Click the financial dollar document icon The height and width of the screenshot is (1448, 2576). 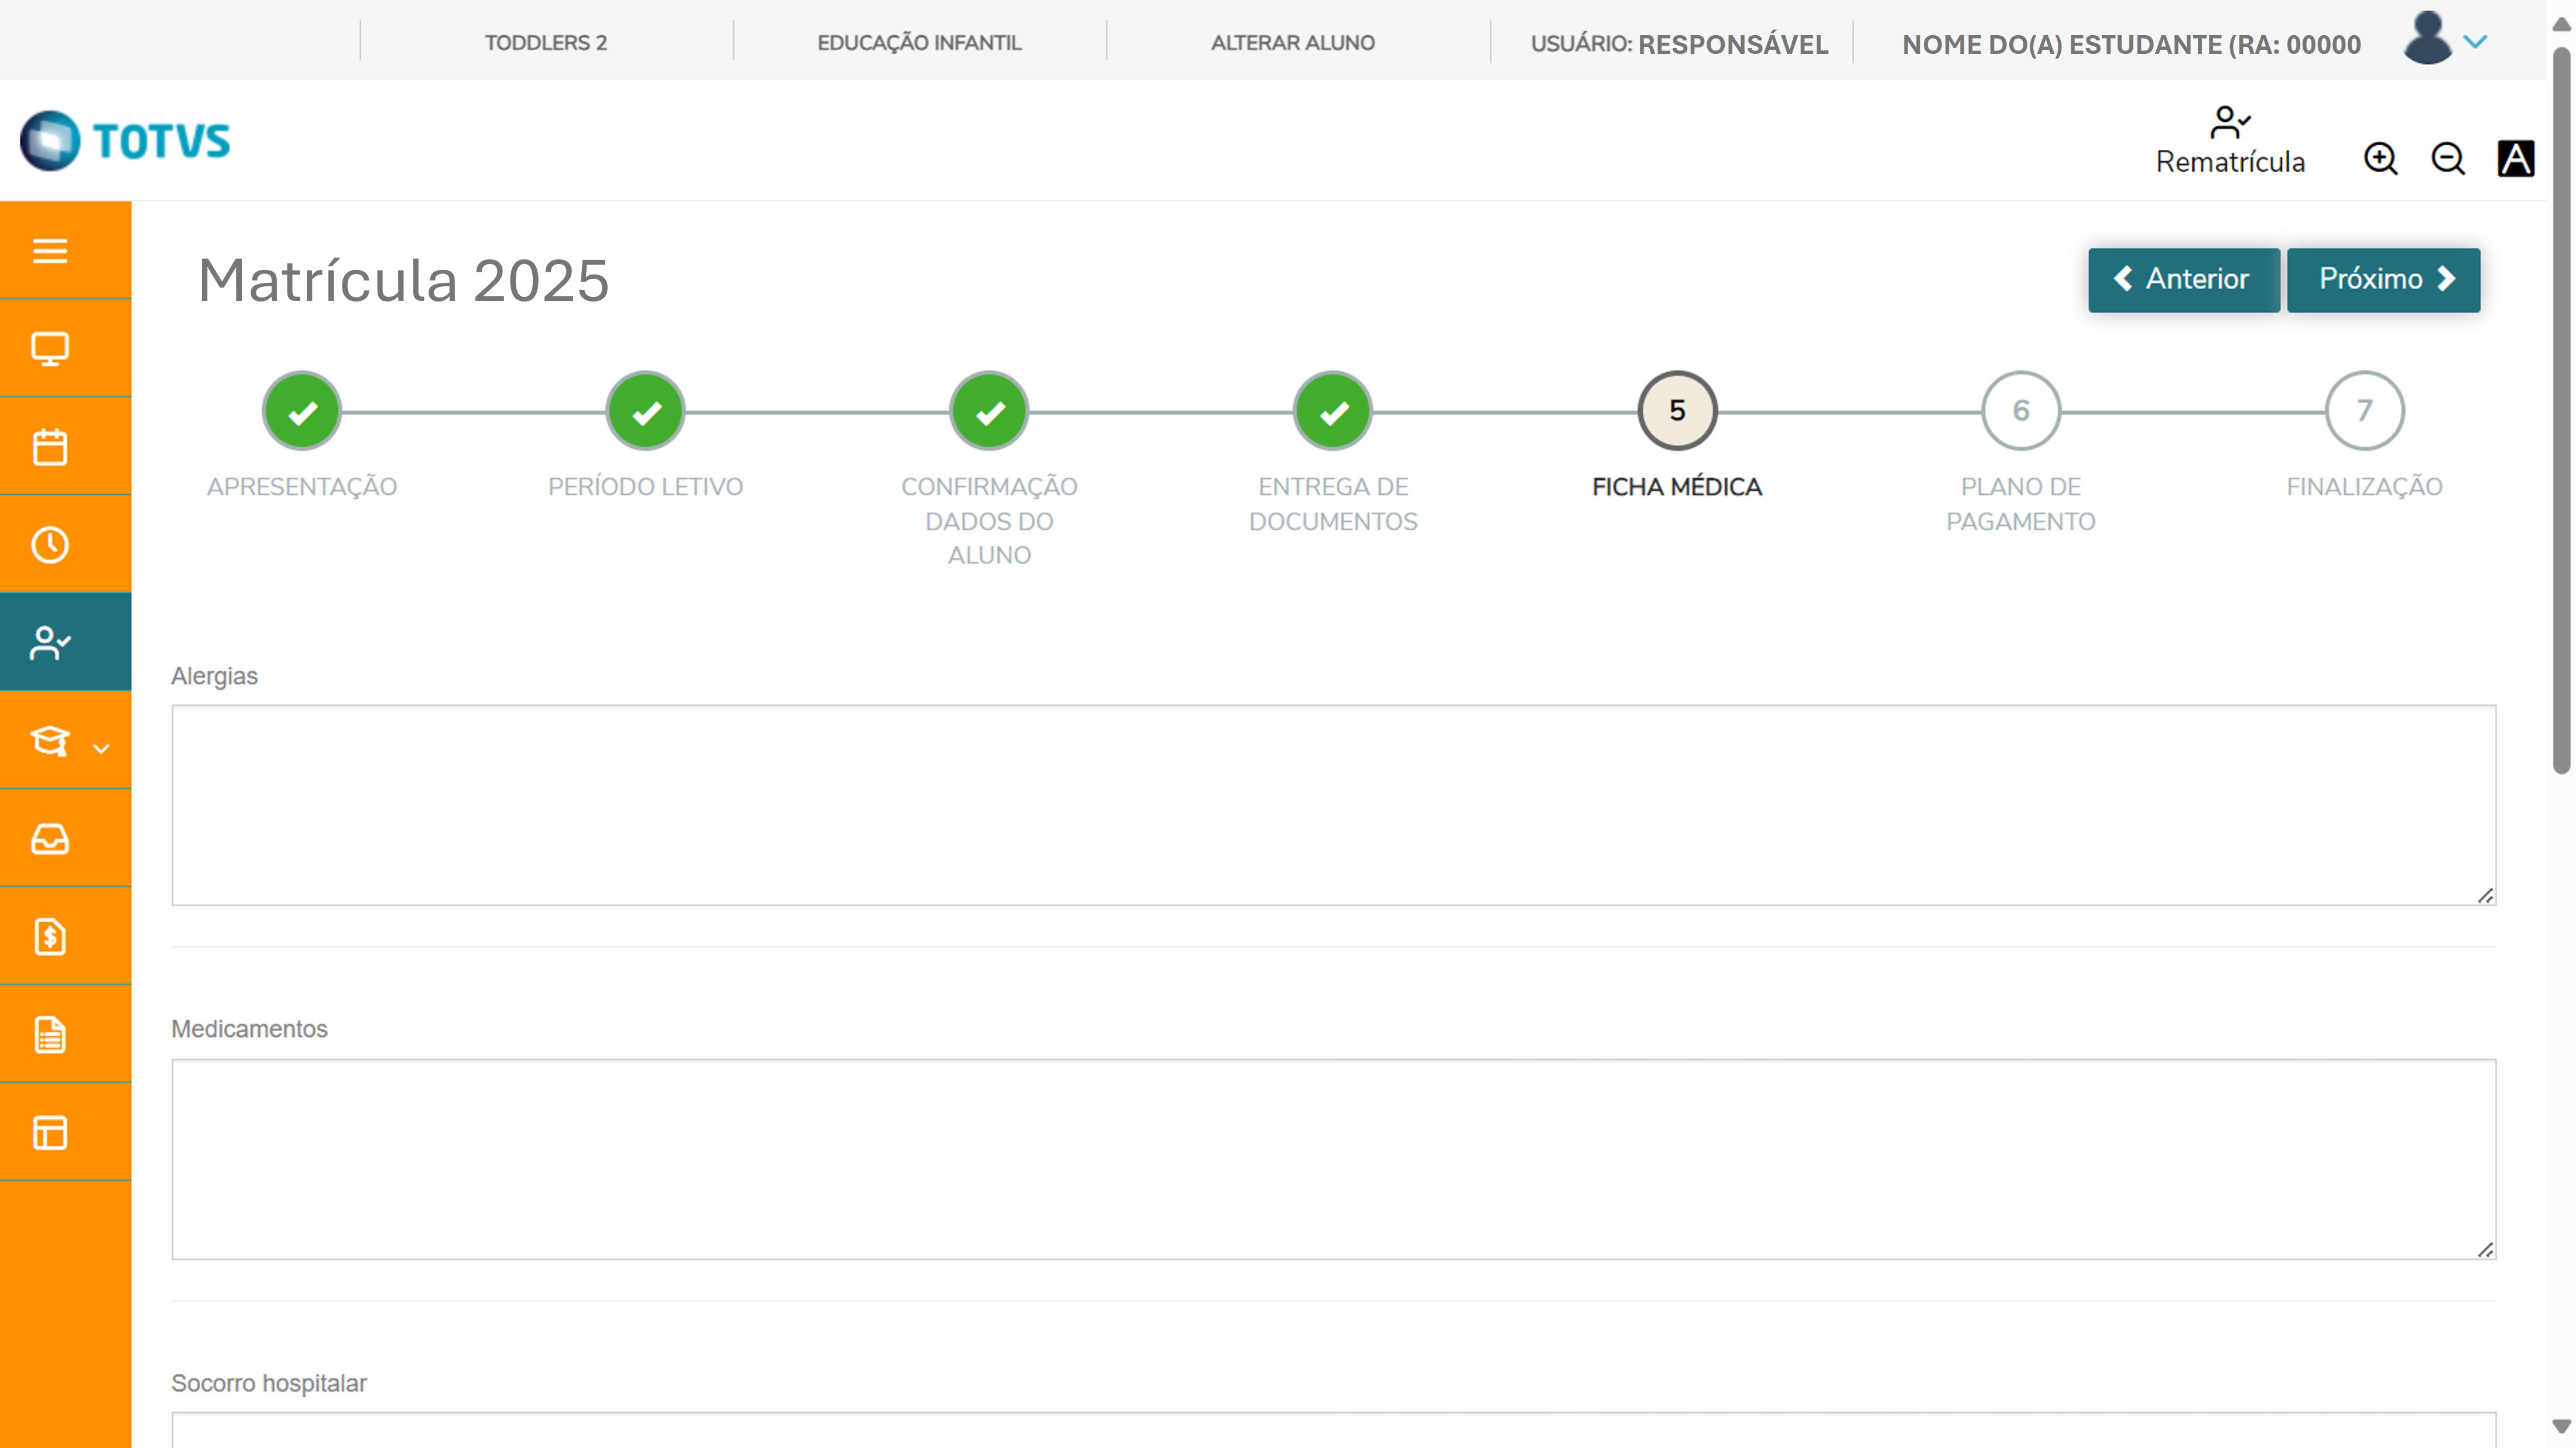50,937
